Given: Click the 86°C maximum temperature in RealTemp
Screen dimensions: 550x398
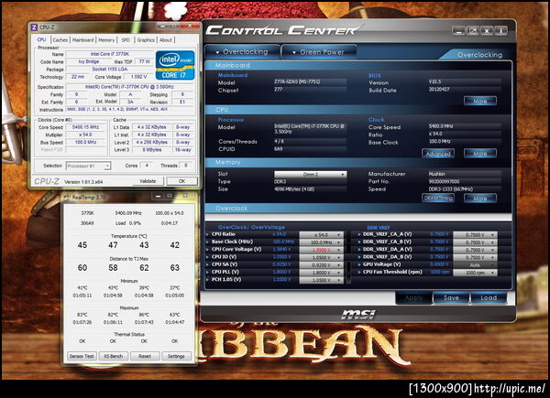Looking at the screenshot, I should 144,315.
